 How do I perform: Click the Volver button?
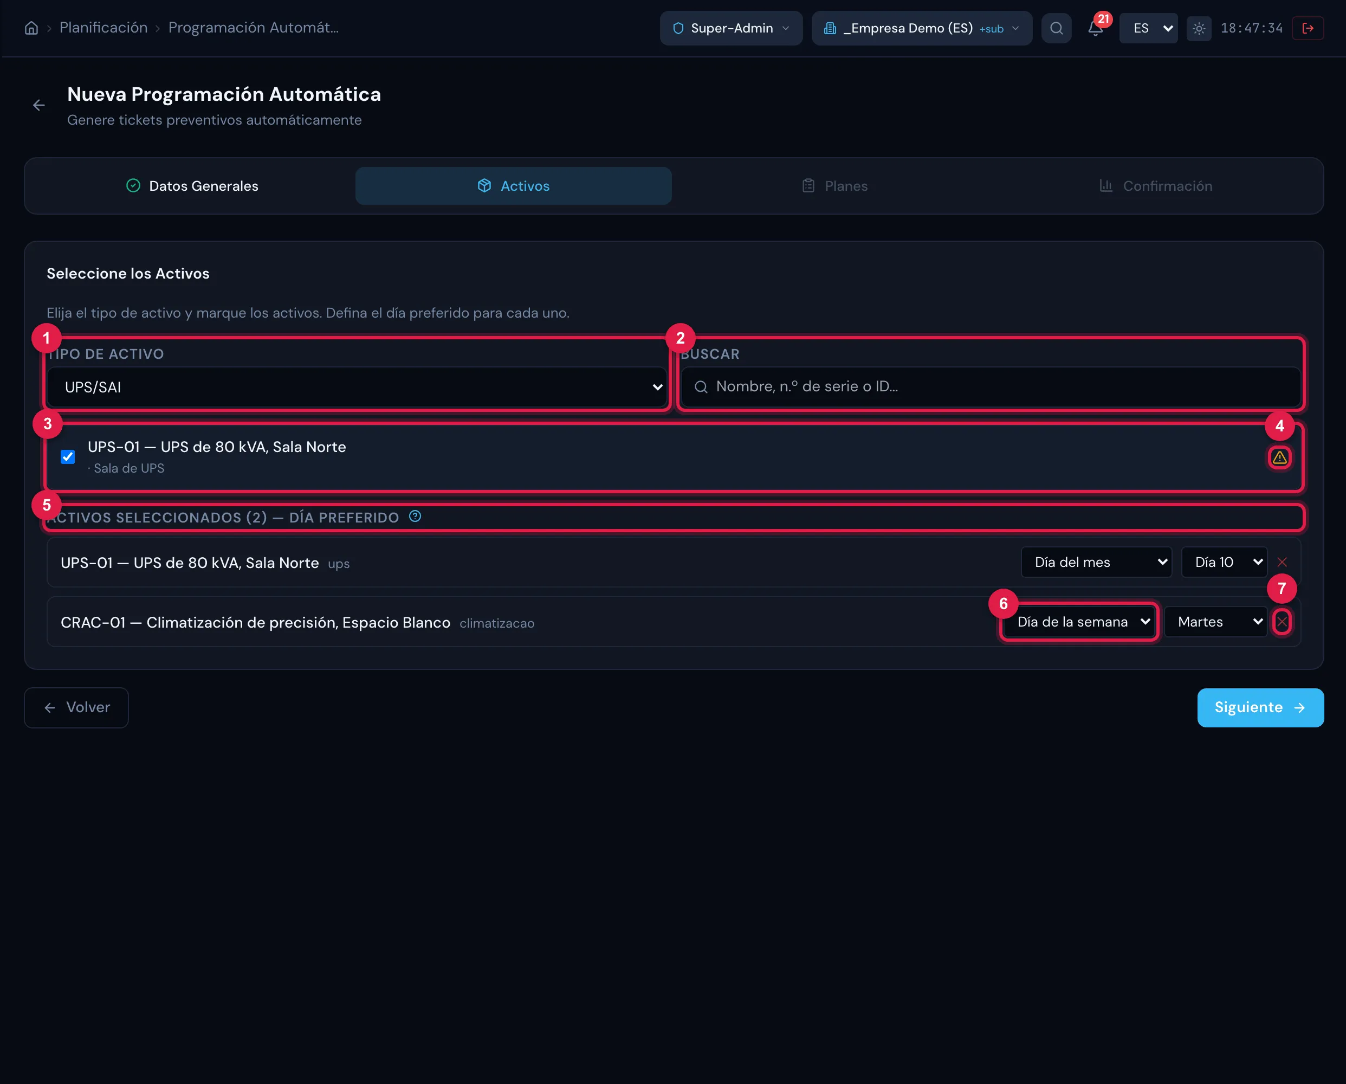pyautogui.click(x=76, y=707)
